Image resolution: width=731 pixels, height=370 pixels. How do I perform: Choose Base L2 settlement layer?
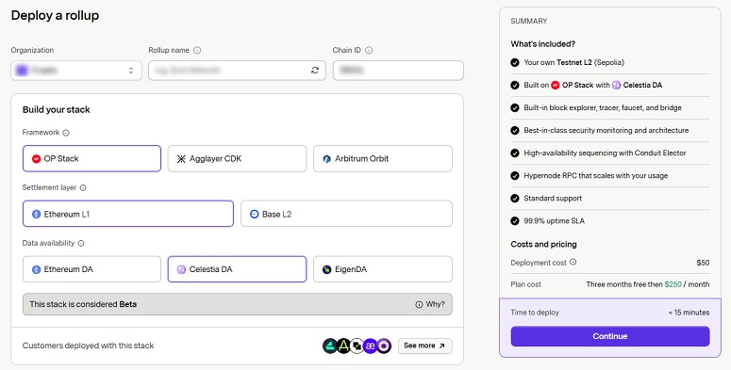[x=346, y=214]
